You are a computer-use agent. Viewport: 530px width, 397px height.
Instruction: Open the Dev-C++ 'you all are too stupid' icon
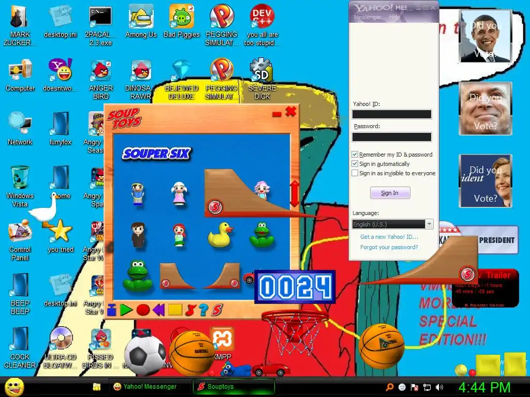(x=262, y=26)
